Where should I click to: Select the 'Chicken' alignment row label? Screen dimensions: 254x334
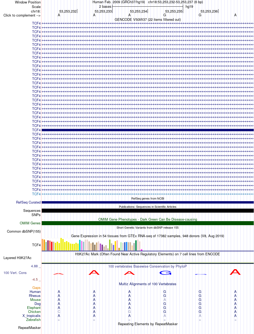(x=34, y=312)
